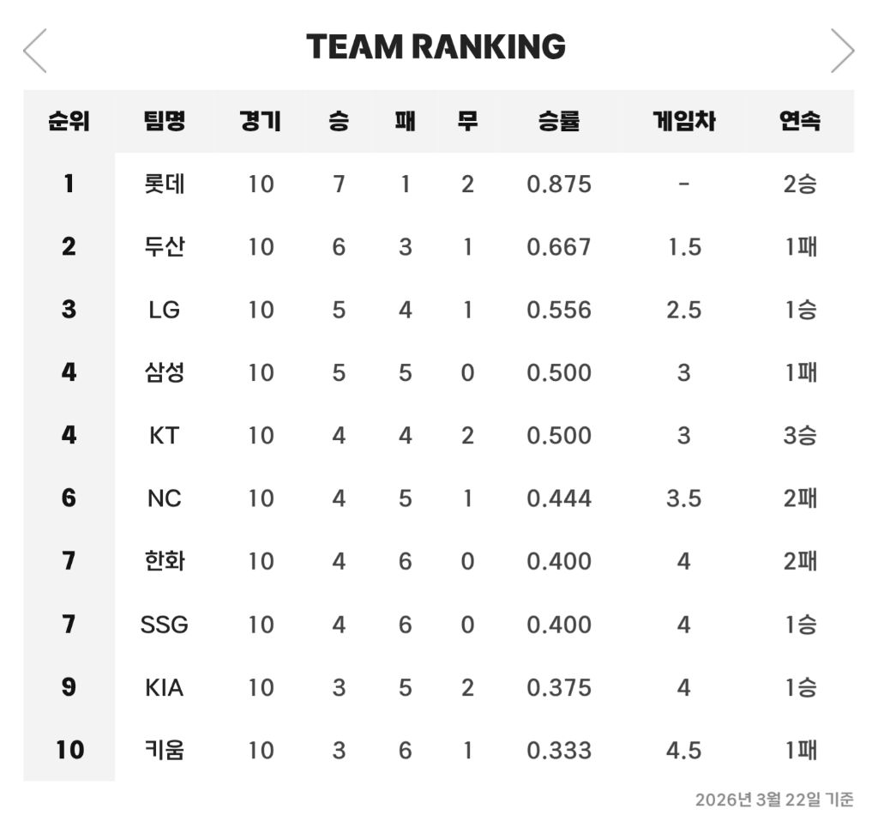The width and height of the screenshot is (878, 839).
Task: Click the 삼성 team name
Action: [164, 372]
